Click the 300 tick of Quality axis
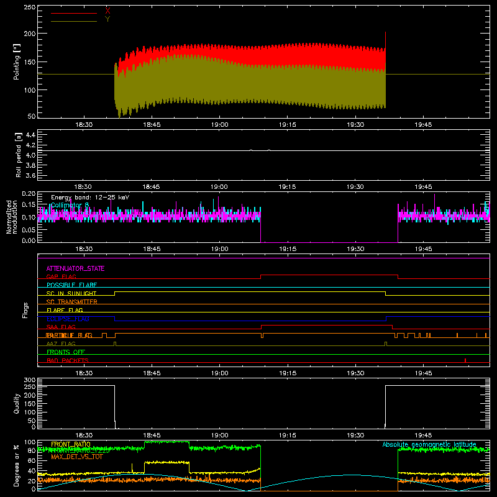The width and height of the screenshot is (497, 497). pos(29,380)
